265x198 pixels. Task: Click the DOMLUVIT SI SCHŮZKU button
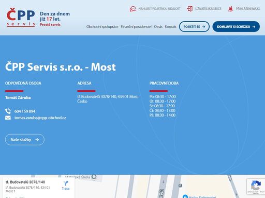coord(236,27)
